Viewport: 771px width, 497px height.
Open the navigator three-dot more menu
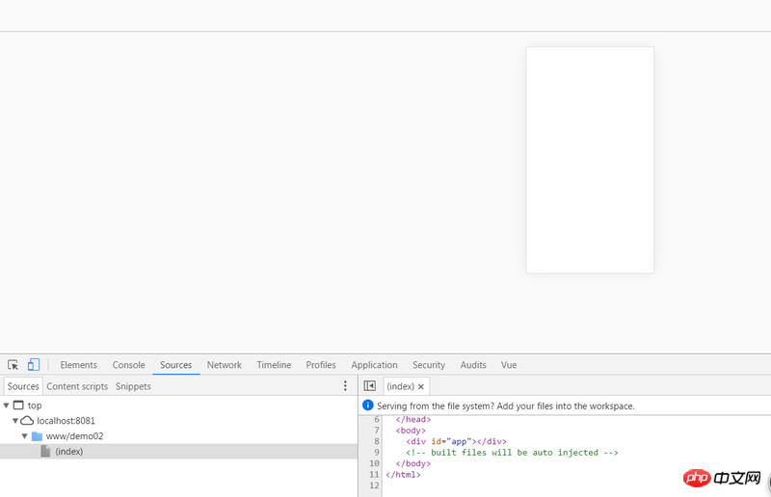tap(345, 386)
